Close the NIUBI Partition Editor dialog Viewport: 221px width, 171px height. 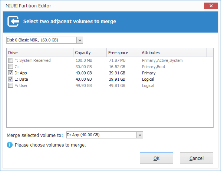[211, 6]
